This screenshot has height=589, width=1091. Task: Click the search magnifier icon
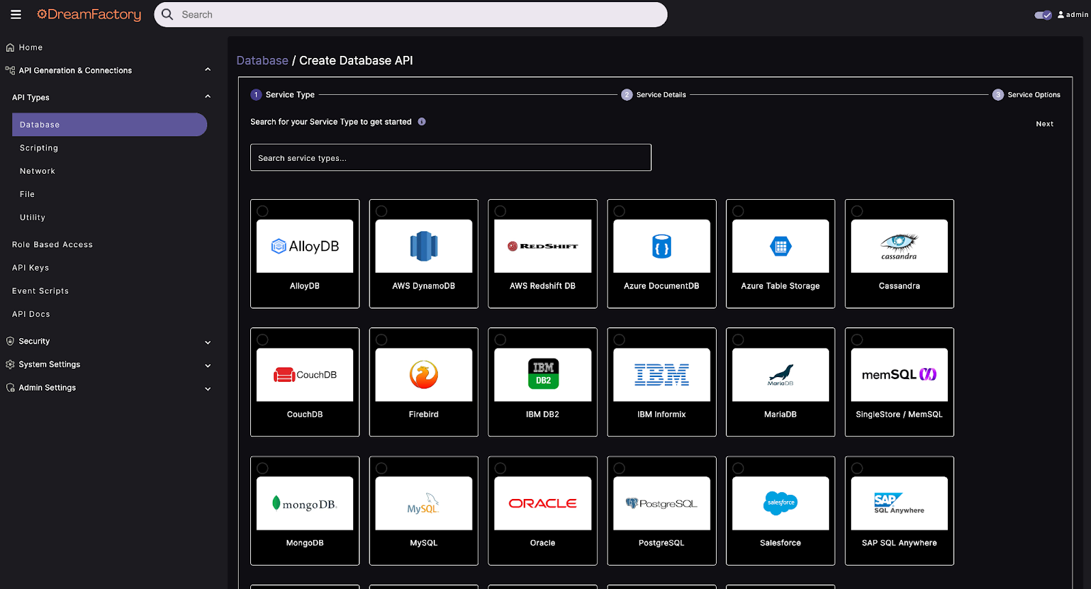click(x=167, y=14)
